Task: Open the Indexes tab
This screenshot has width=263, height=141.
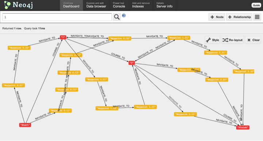Action: coord(141,5)
